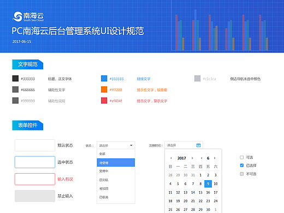This screenshot has height=213, width=284.
Task: Pick grayed date 31 from previous month
Action: [193, 175]
